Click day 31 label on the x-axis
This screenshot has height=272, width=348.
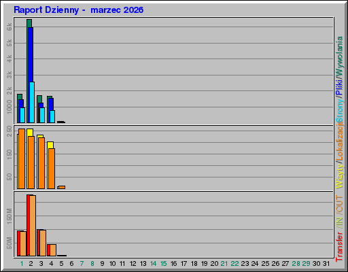tap(326, 264)
